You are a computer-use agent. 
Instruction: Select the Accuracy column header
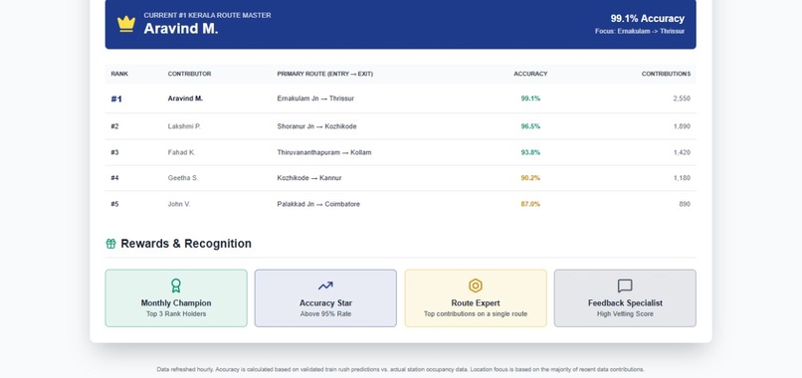click(x=530, y=74)
